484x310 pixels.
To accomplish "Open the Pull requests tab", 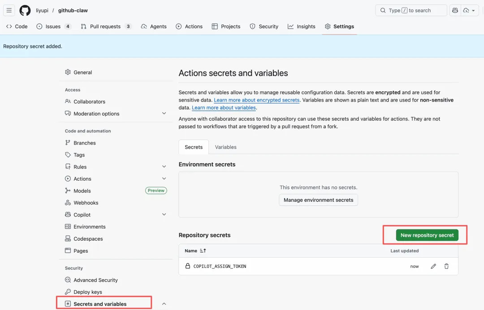I will (105, 26).
